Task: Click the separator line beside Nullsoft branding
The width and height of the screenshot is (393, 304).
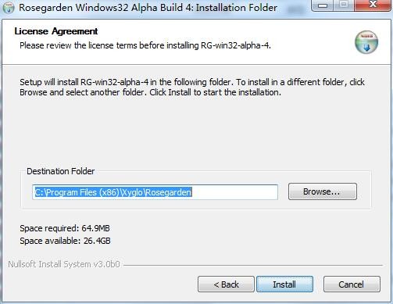Action: click(253, 265)
